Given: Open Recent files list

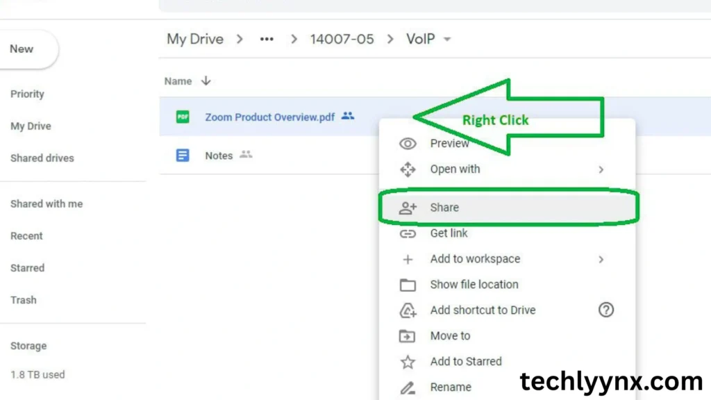Looking at the screenshot, I should 26,236.
